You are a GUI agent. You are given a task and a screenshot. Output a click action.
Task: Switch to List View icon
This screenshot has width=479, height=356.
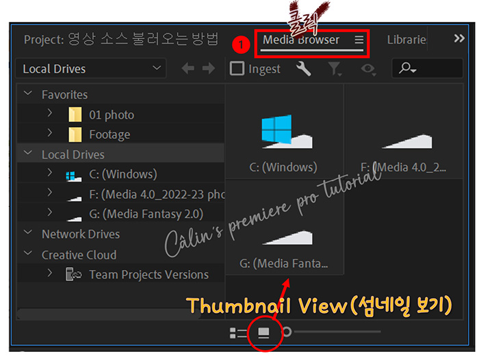[237, 333]
